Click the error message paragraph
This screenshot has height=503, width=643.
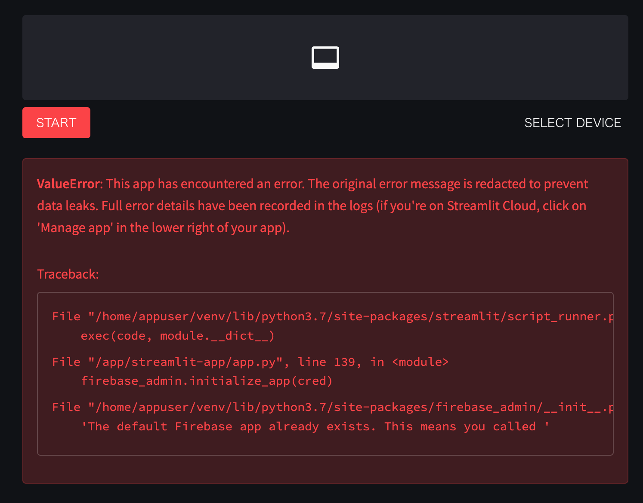click(x=312, y=205)
